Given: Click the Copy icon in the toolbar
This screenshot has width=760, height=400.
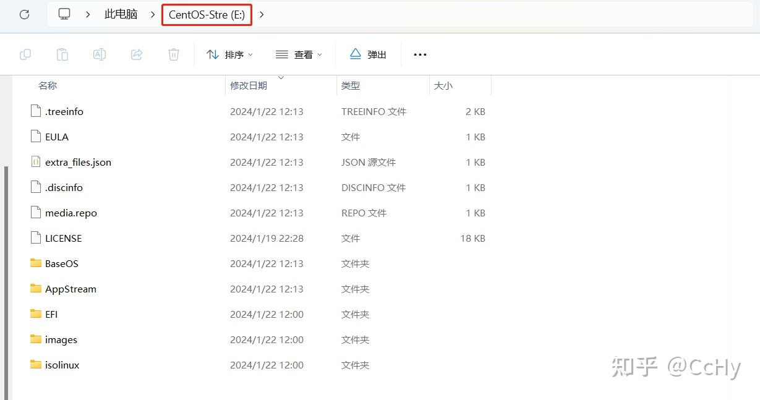Looking at the screenshot, I should 25,54.
